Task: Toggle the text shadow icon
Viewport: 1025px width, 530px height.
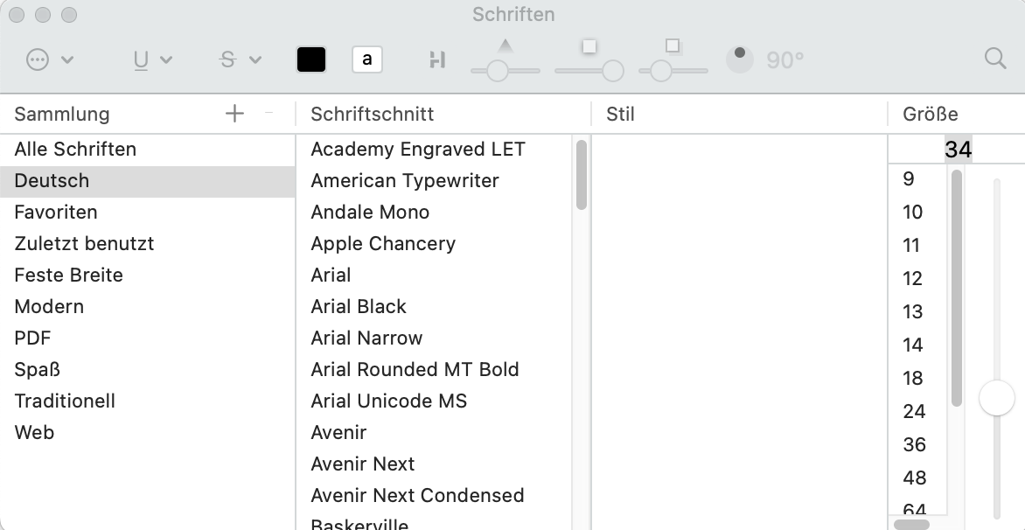Action: (438, 59)
